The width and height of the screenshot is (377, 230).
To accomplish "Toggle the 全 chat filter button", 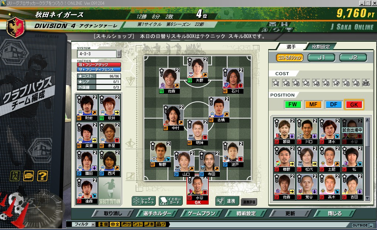I will pyautogui.click(x=115, y=224).
